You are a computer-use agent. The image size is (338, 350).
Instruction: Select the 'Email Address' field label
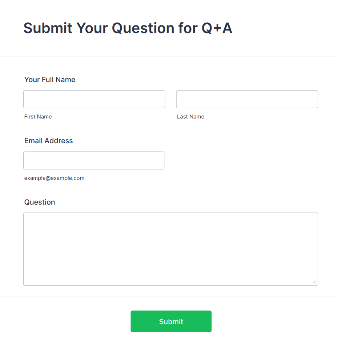48,141
